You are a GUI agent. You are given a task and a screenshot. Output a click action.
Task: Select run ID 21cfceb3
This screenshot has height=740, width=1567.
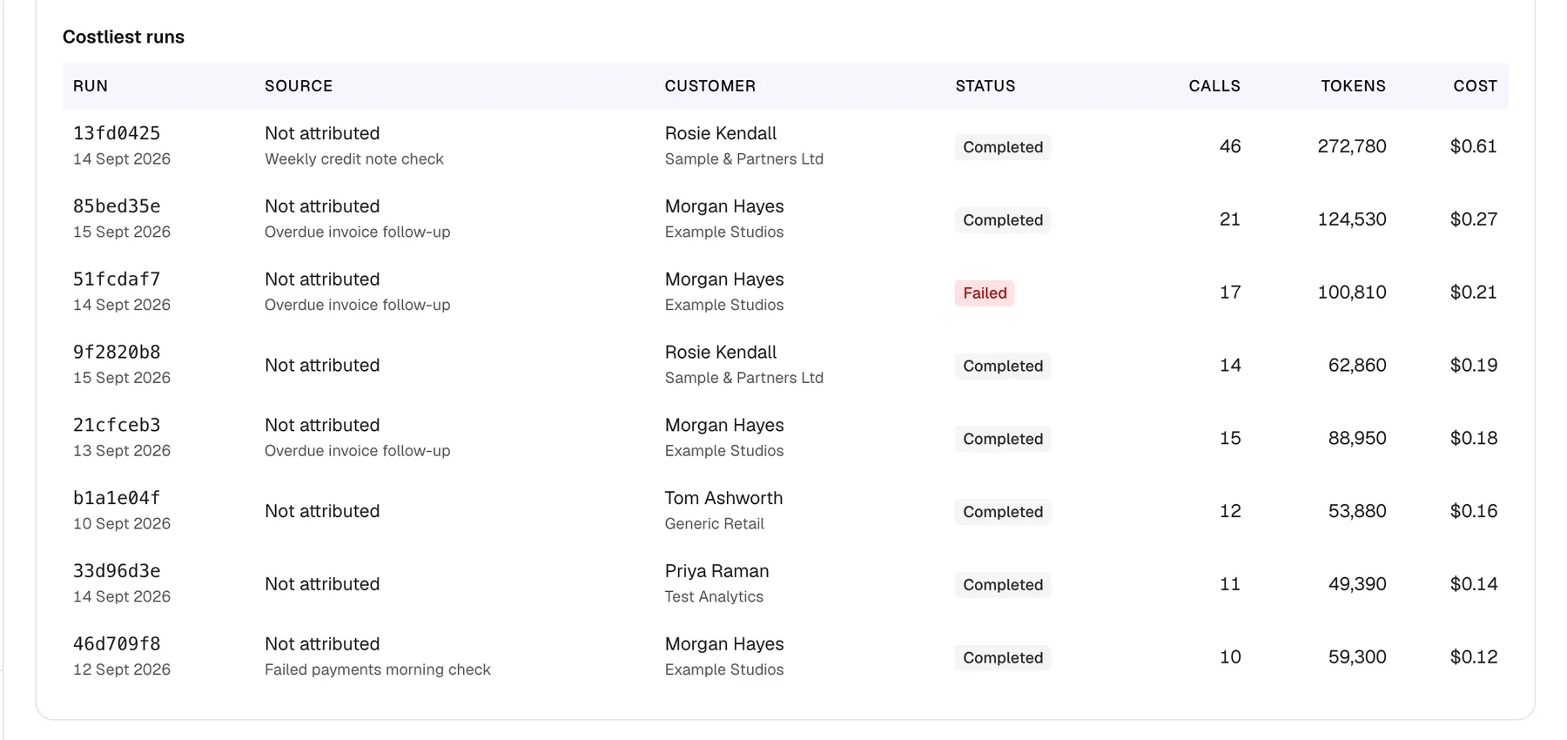[x=117, y=426]
